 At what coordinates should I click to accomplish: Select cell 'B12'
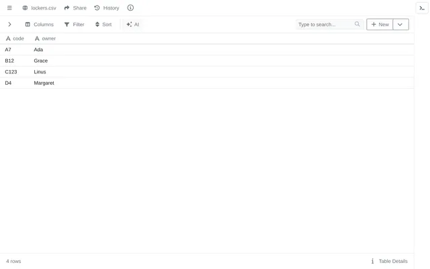(9, 61)
